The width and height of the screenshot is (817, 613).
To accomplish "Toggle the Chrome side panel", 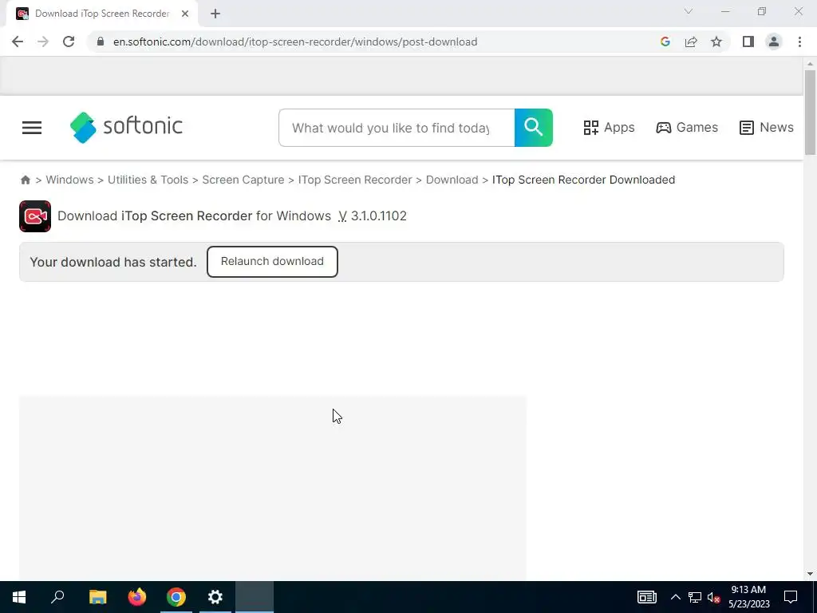I will point(748,42).
